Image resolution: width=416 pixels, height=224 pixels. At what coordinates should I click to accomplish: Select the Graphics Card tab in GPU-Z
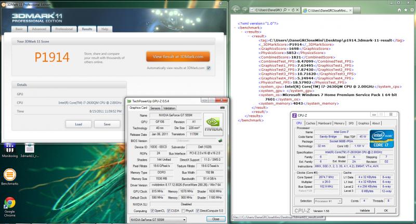(138, 108)
